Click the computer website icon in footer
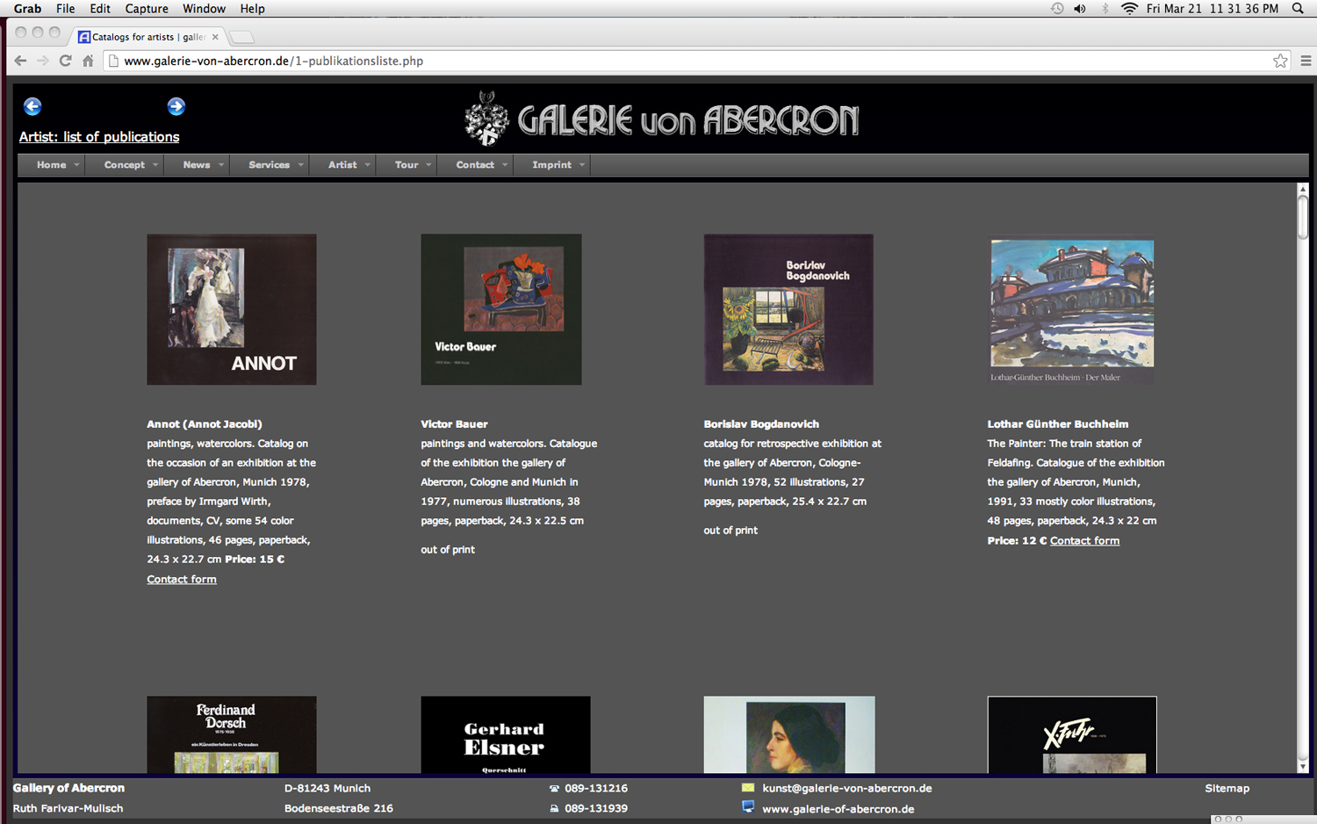Screen dimensions: 1317x824 (748, 806)
